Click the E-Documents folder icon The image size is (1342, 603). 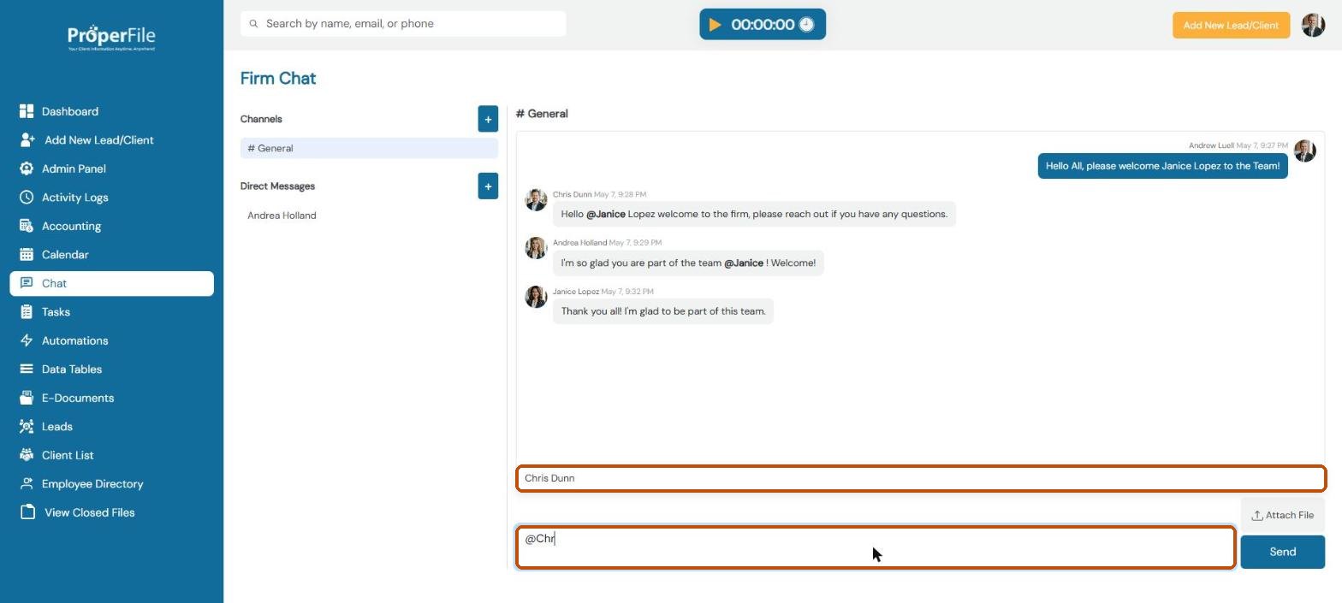click(27, 398)
